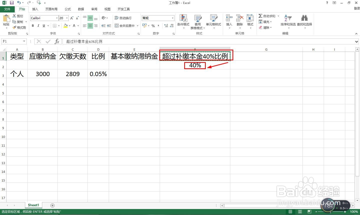Click the Cut scissors button

coord(18,16)
